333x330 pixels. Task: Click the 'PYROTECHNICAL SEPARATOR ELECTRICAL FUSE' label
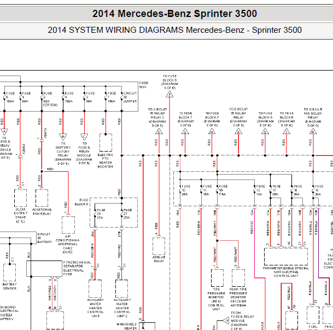[77, 268]
